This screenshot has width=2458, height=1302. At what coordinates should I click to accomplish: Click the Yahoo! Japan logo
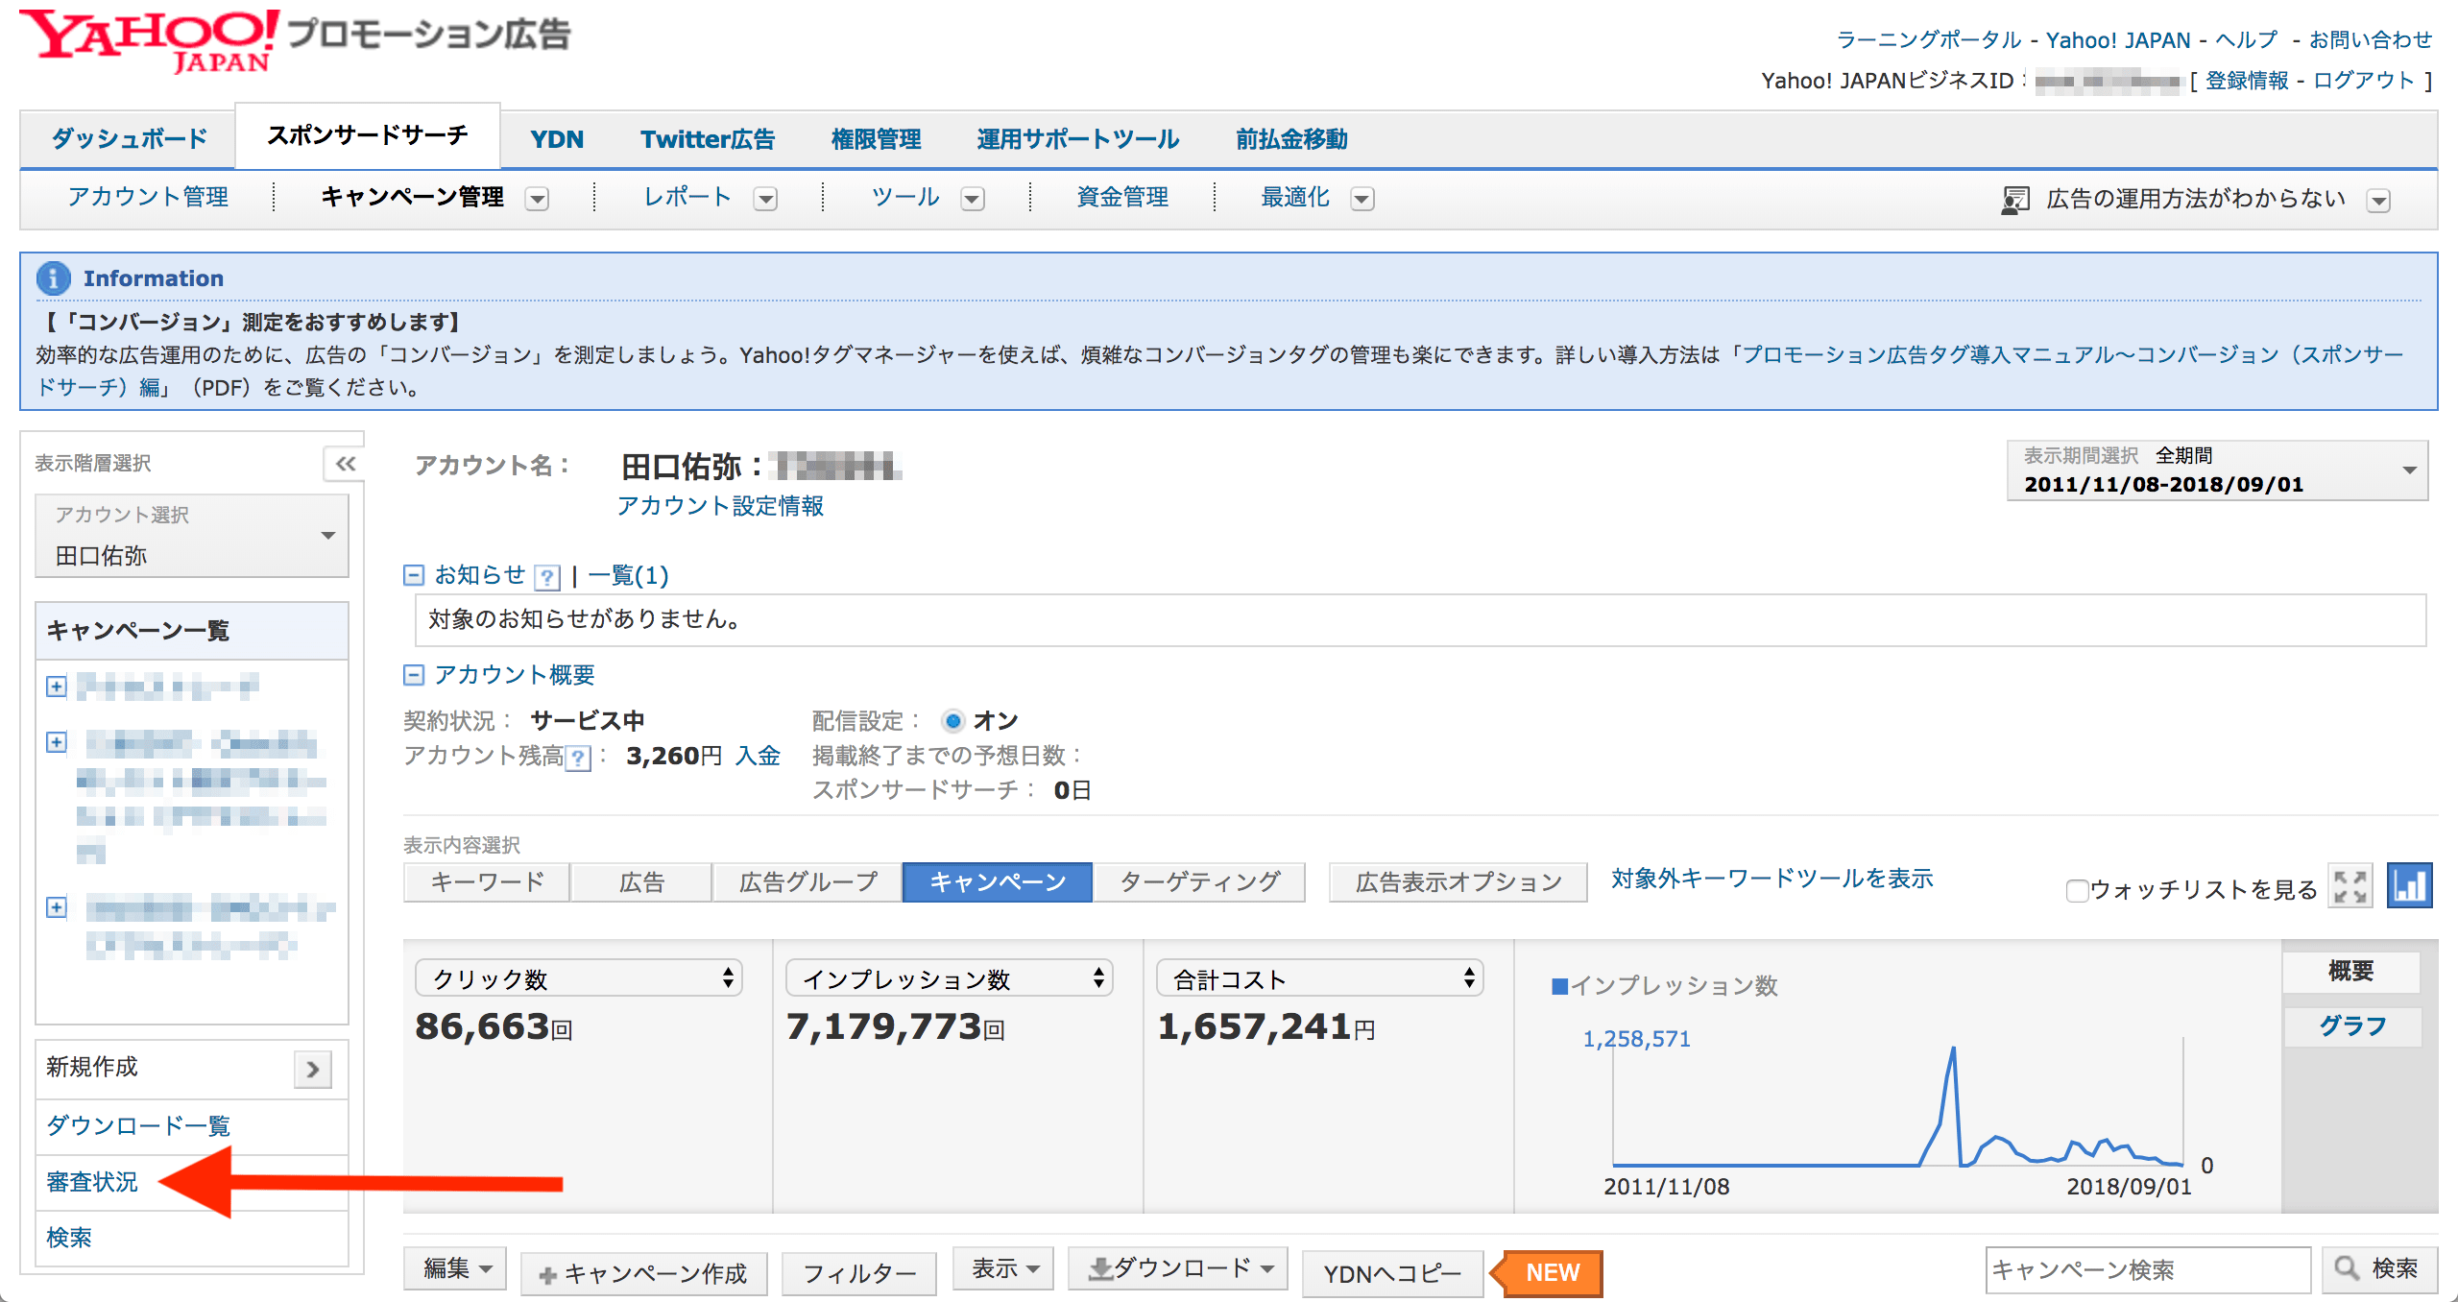149,40
